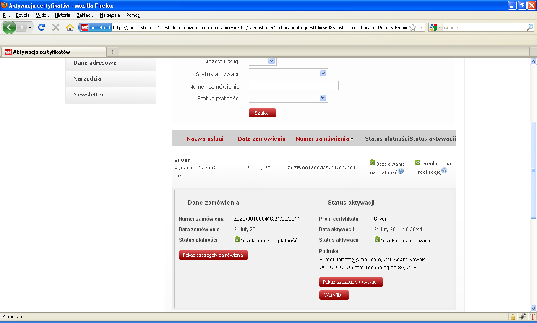The image size is (537, 323).
Task: Click Pokaż szczegóły aktywacji button
Action: [x=351, y=282]
